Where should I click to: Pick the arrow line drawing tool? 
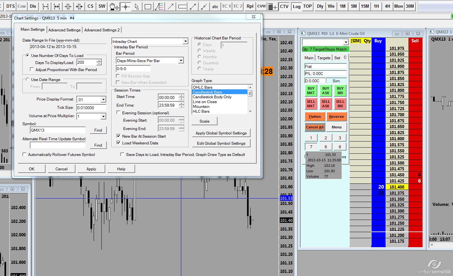(171, 6)
